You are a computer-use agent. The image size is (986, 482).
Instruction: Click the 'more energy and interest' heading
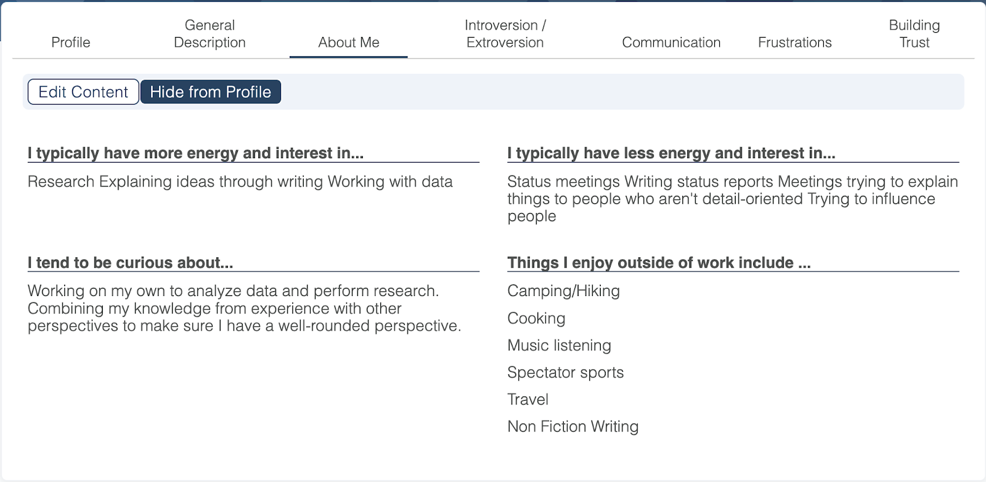(x=195, y=153)
